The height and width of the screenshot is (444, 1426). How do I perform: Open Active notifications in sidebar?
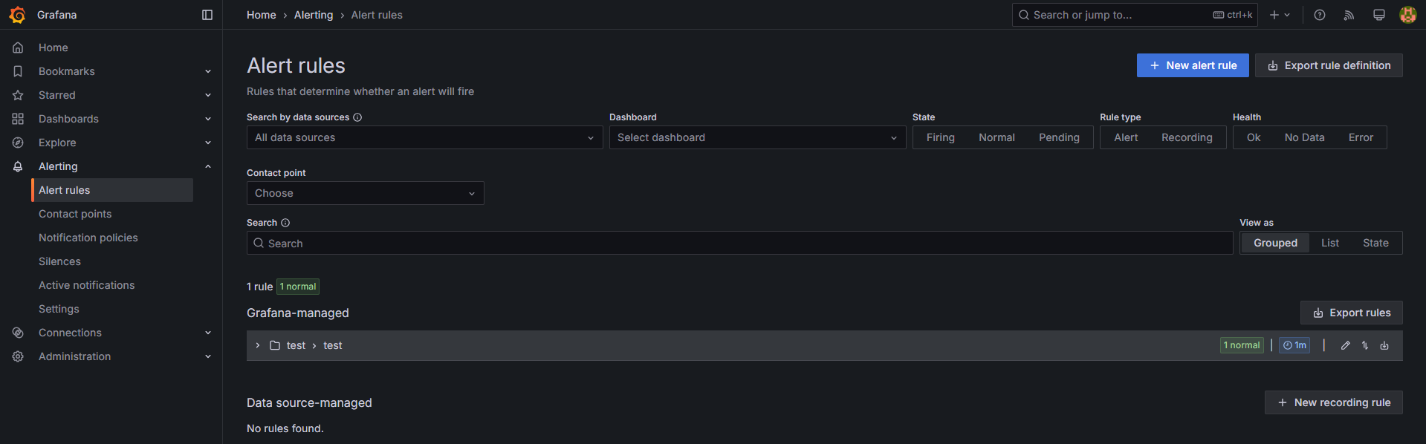[86, 285]
